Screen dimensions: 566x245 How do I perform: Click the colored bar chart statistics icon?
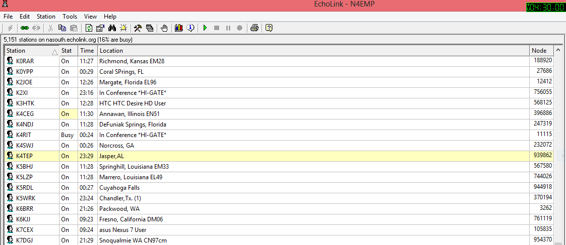pos(179,28)
